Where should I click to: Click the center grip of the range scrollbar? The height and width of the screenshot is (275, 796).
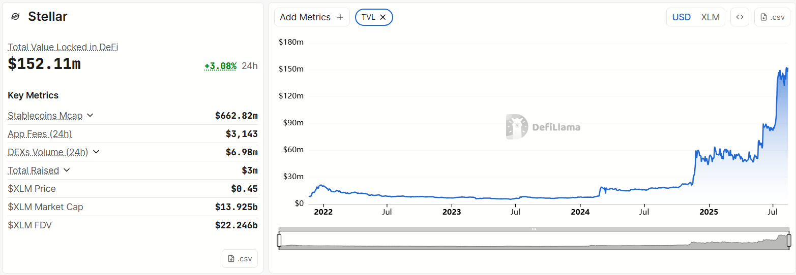point(534,229)
